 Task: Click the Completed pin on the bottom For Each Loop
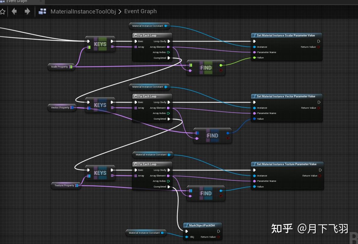click(168, 187)
